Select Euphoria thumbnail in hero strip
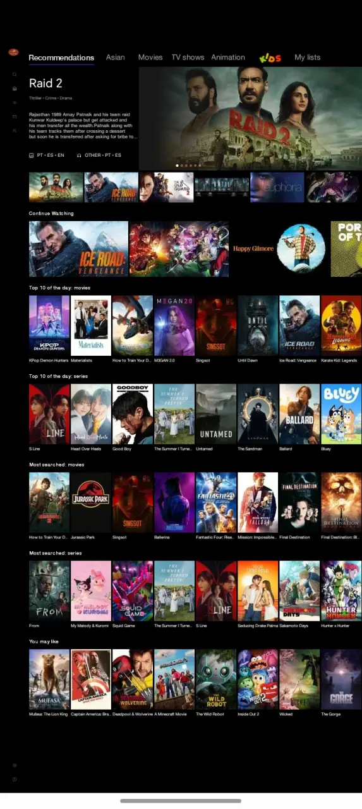This screenshot has width=362, height=809. [x=277, y=187]
